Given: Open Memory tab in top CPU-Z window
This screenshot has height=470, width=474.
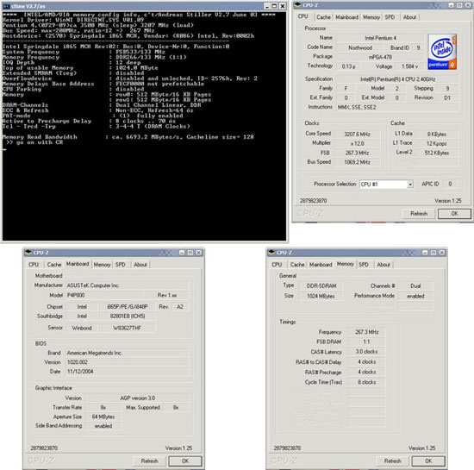Looking at the screenshot, I should click(x=371, y=17).
